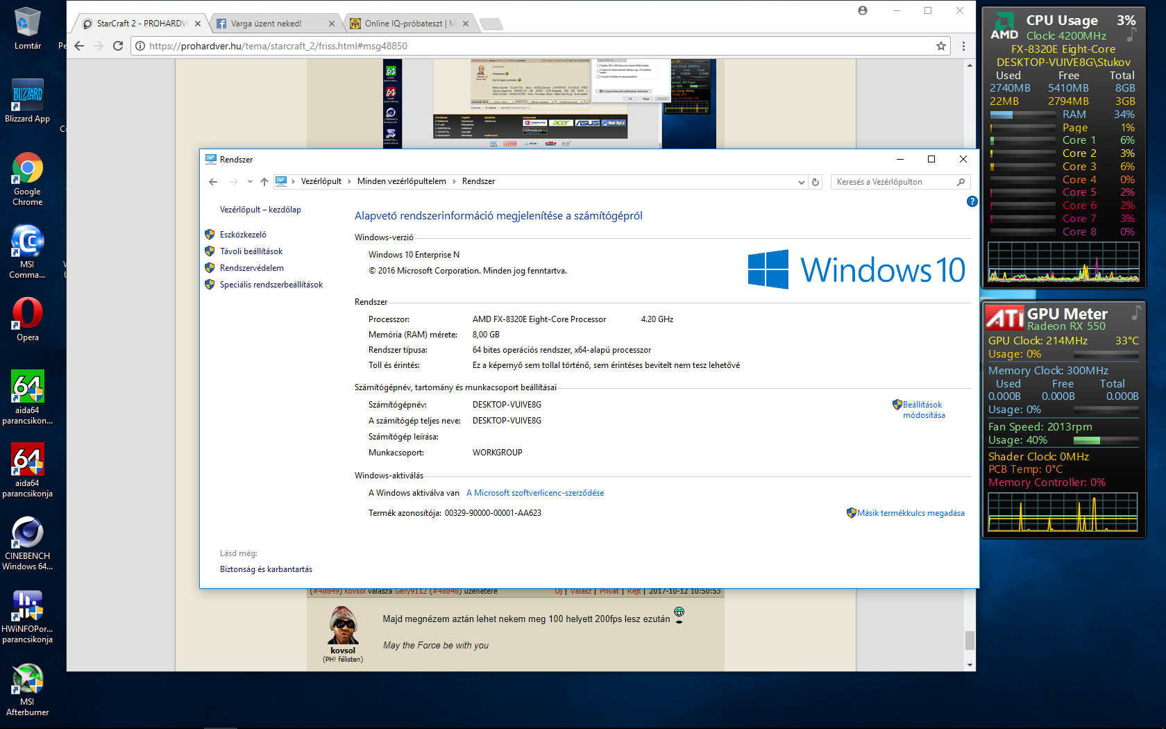This screenshot has width=1166, height=729.
Task: Expand the chevron after Vezérlőpult breadcrumb
Action: tap(349, 182)
